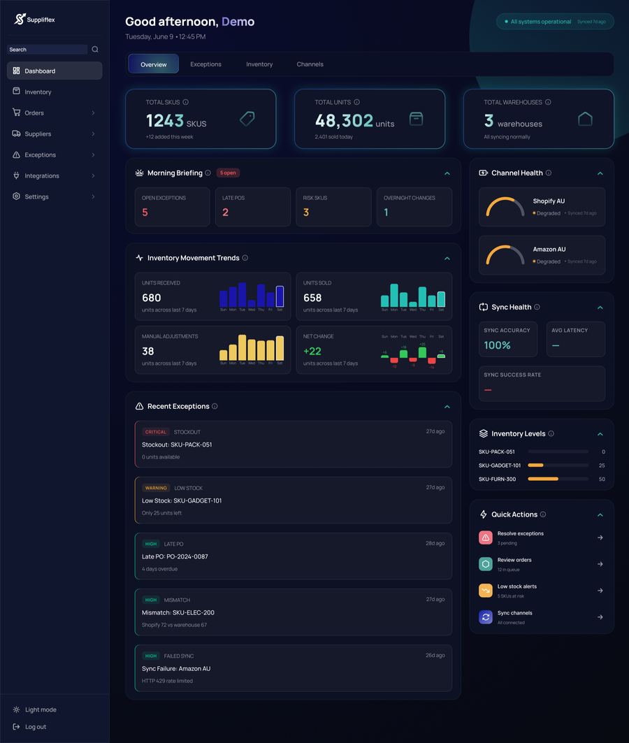Click the Shopify AU health gauge
Image resolution: width=629 pixels, height=743 pixels.
(x=505, y=207)
